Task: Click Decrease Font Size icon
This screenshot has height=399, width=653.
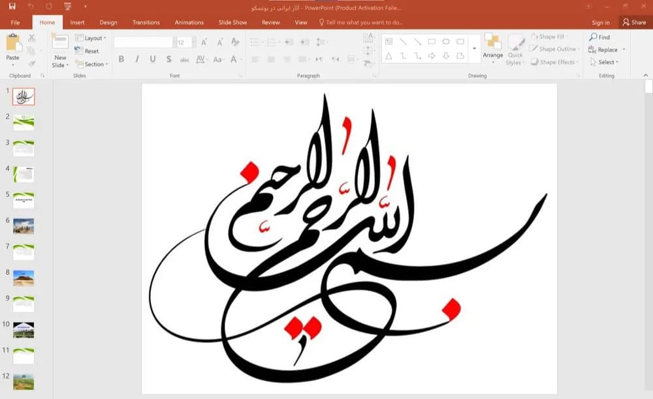Action: tap(220, 42)
